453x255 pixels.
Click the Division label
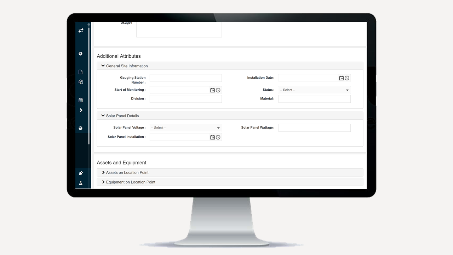point(138,98)
